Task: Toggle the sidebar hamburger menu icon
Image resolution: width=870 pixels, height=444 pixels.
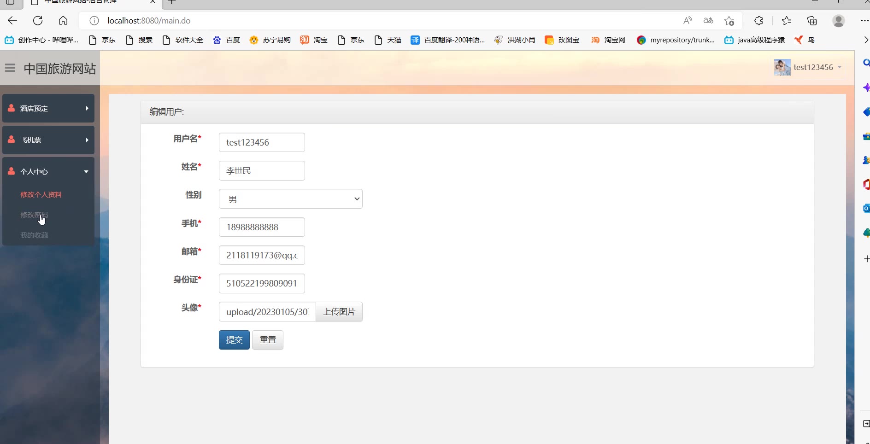Action: tap(10, 68)
